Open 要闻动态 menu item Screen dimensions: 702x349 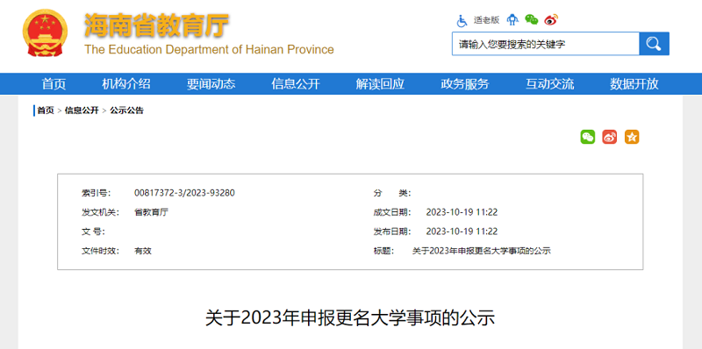tap(211, 83)
